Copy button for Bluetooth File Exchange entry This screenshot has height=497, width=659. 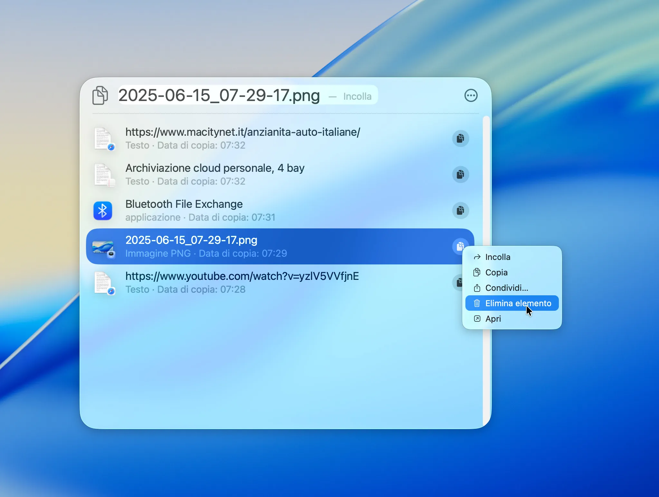click(460, 211)
